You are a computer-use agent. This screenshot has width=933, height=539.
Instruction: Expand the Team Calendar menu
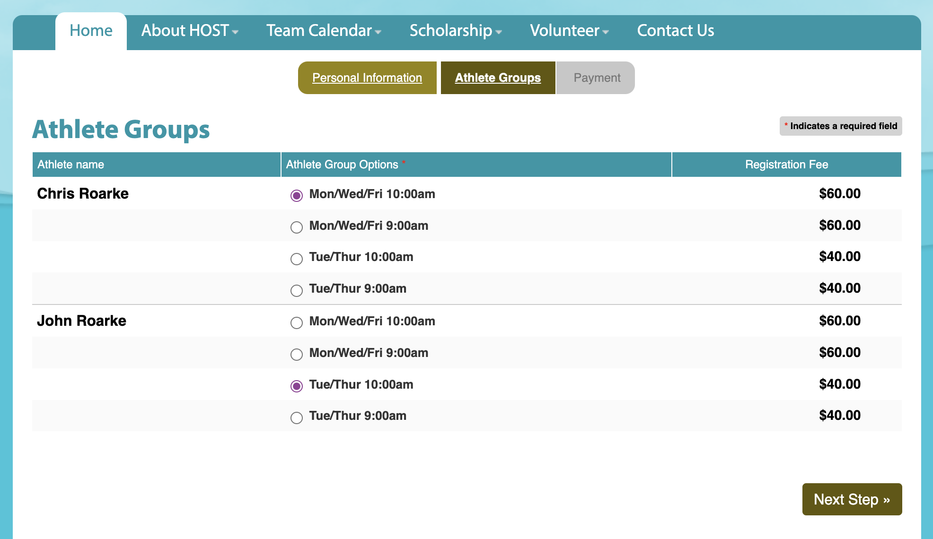tap(324, 31)
